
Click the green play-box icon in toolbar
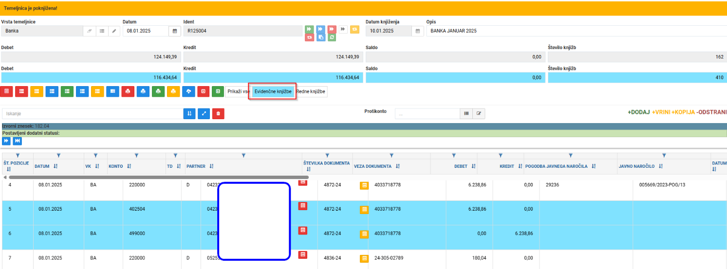coord(219,91)
